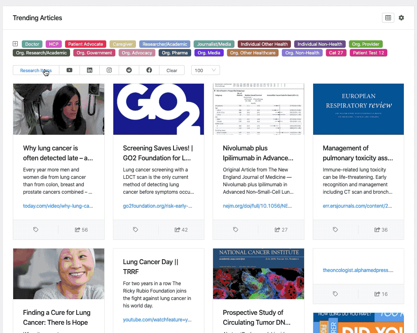This screenshot has width=417, height=333.
Task: Click share icon showing 56 shares
Action: (x=77, y=230)
